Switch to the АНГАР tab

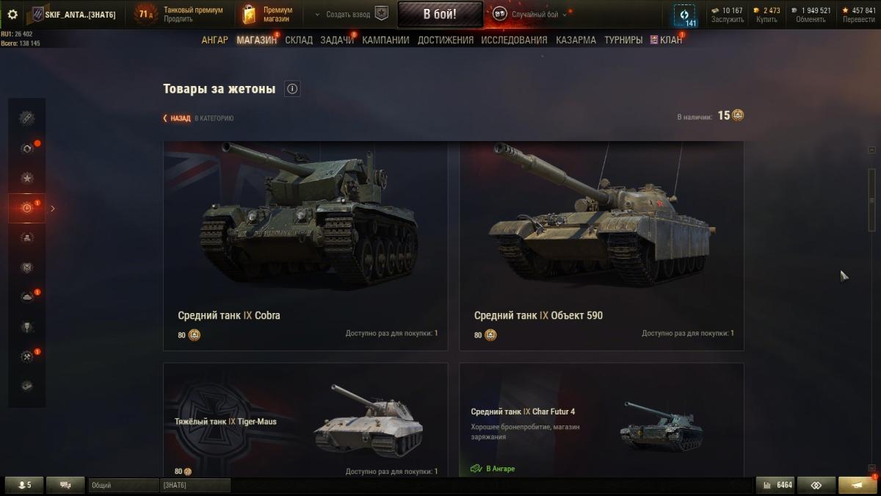coord(215,40)
